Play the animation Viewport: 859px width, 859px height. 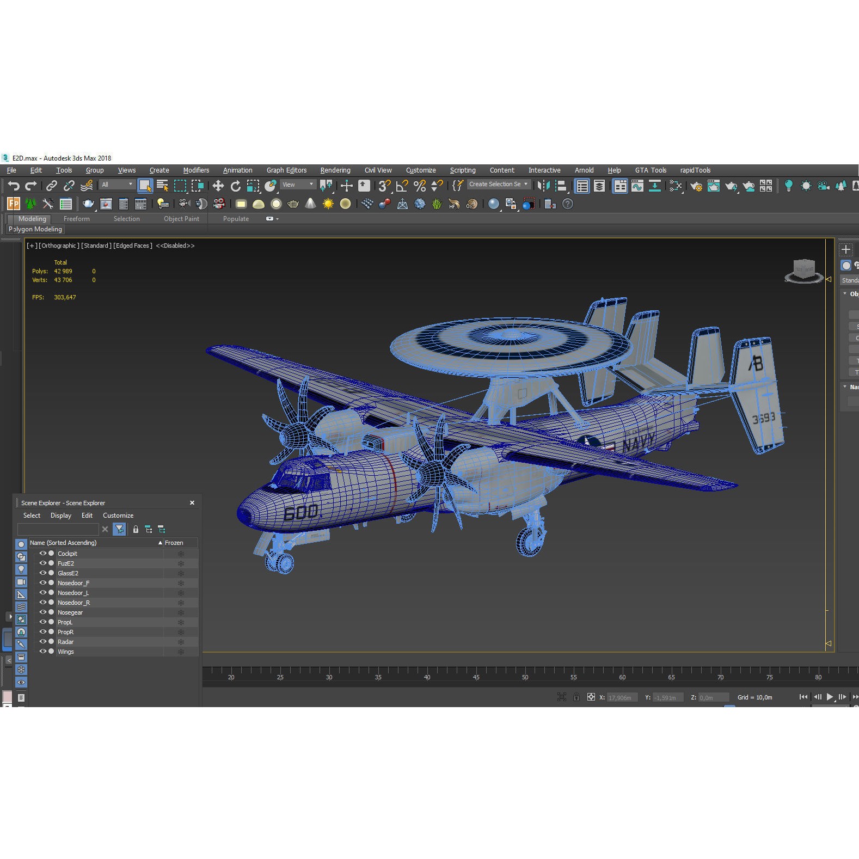830,697
